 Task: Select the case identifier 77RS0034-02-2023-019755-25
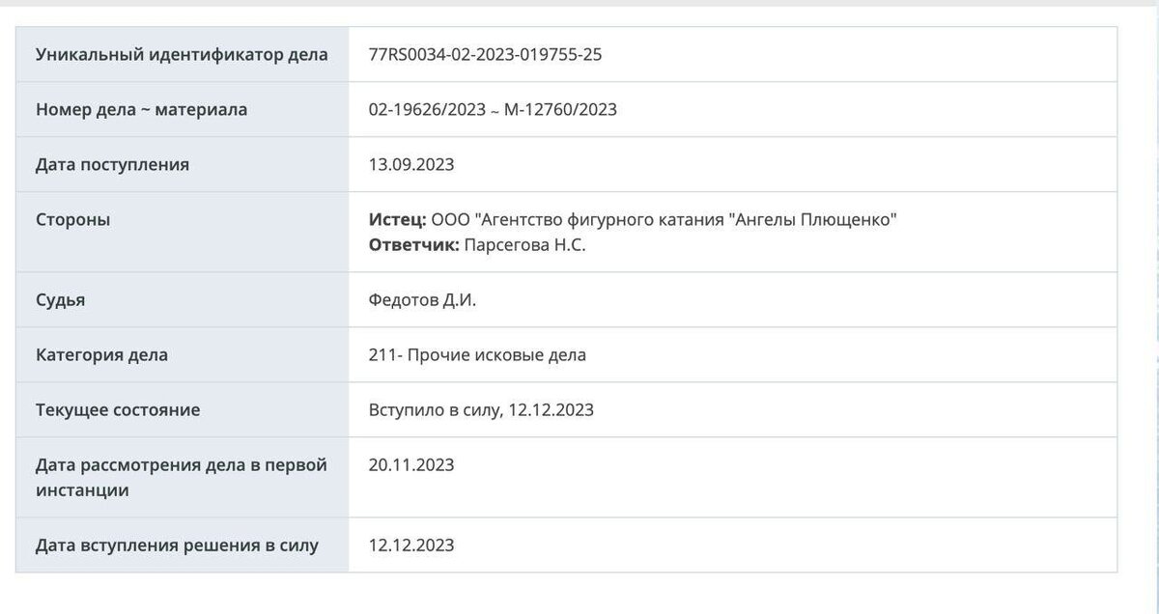(485, 54)
